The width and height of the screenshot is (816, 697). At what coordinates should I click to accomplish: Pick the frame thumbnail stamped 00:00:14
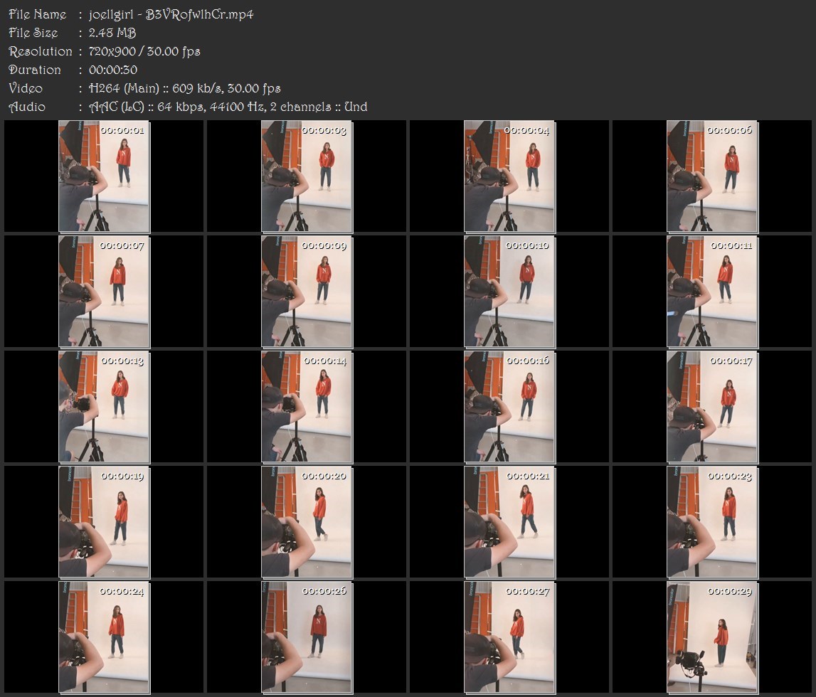tap(307, 407)
